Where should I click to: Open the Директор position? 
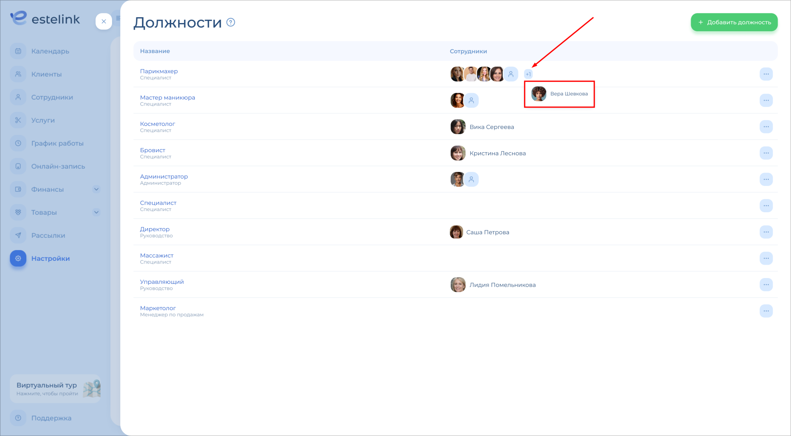click(155, 229)
